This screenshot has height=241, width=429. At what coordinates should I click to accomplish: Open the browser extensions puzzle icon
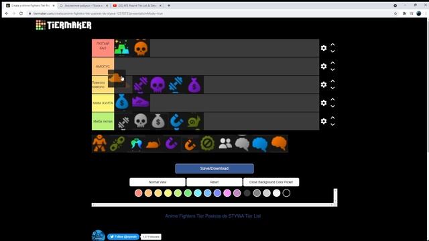tap(404, 13)
